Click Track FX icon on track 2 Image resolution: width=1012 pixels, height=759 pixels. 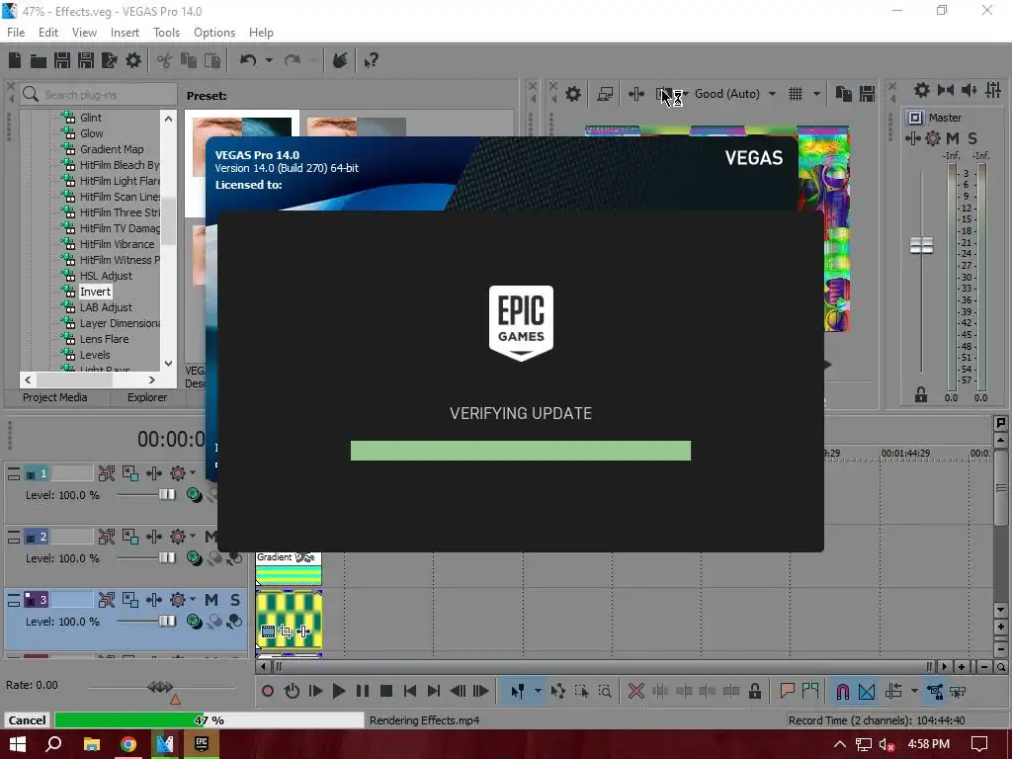[154, 537]
